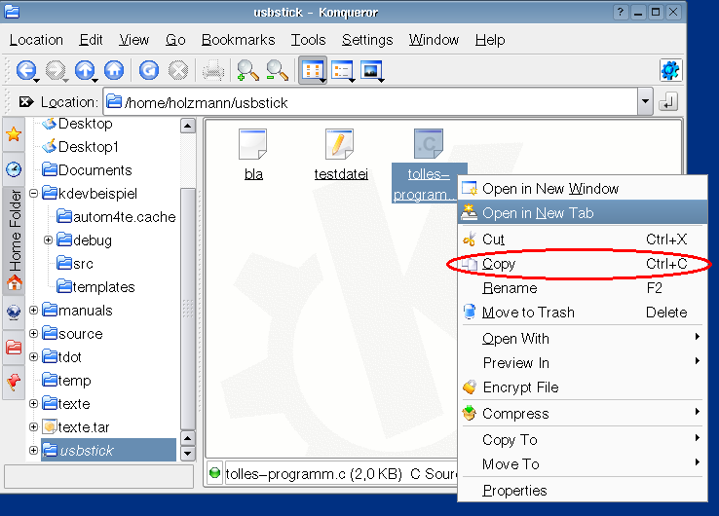Click the Konqueror window menu icon in title bar
The height and width of the screenshot is (516, 719).
click(12, 12)
